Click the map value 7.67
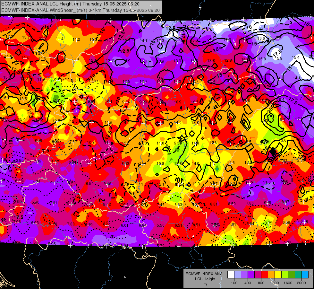Screen dimensions: 314x289 click(x=73, y=142)
